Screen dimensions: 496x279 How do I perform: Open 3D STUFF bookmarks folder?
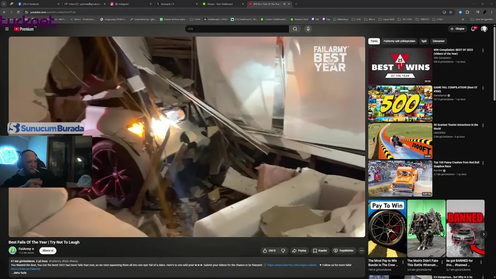pyautogui.click(x=405, y=19)
